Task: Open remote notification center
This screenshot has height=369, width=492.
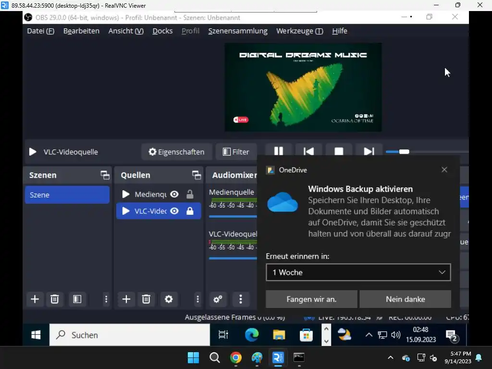Action: point(452,335)
